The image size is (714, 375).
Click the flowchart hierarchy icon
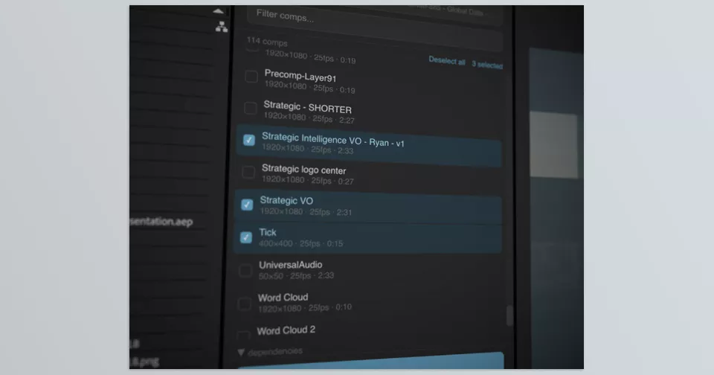click(222, 27)
